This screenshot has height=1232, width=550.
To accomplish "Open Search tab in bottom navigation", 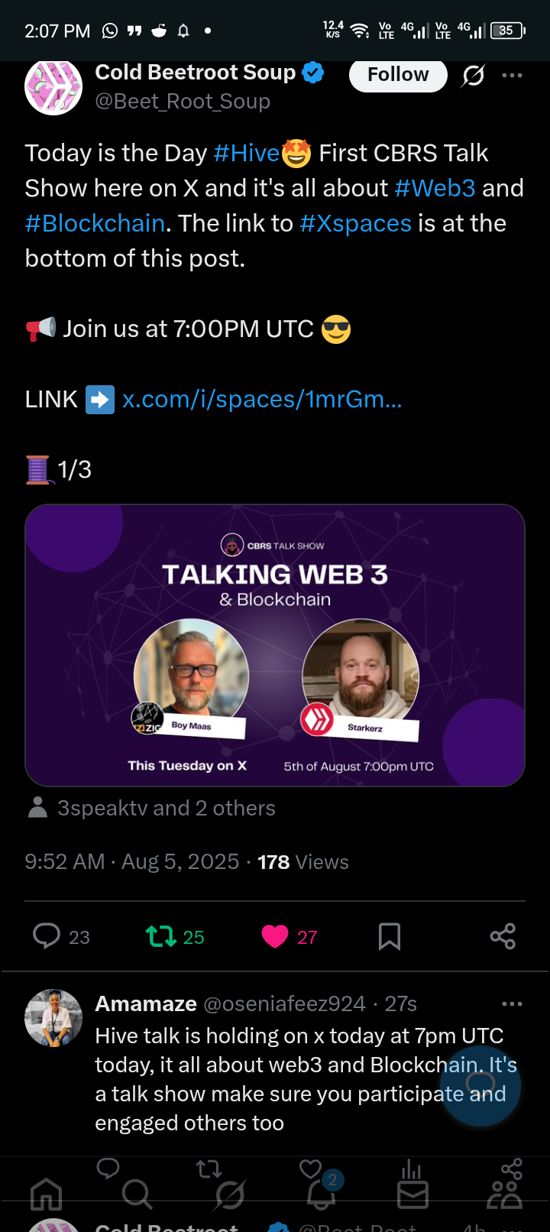I will click(137, 1194).
